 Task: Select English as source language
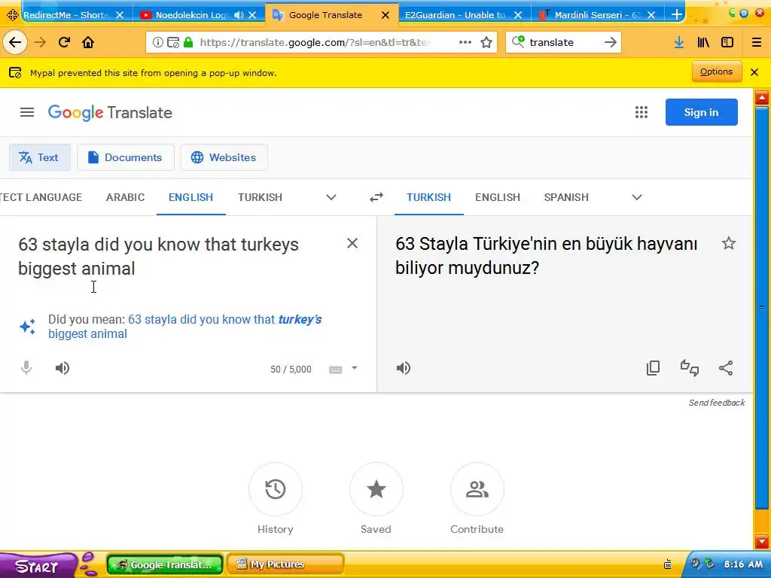[x=190, y=197]
